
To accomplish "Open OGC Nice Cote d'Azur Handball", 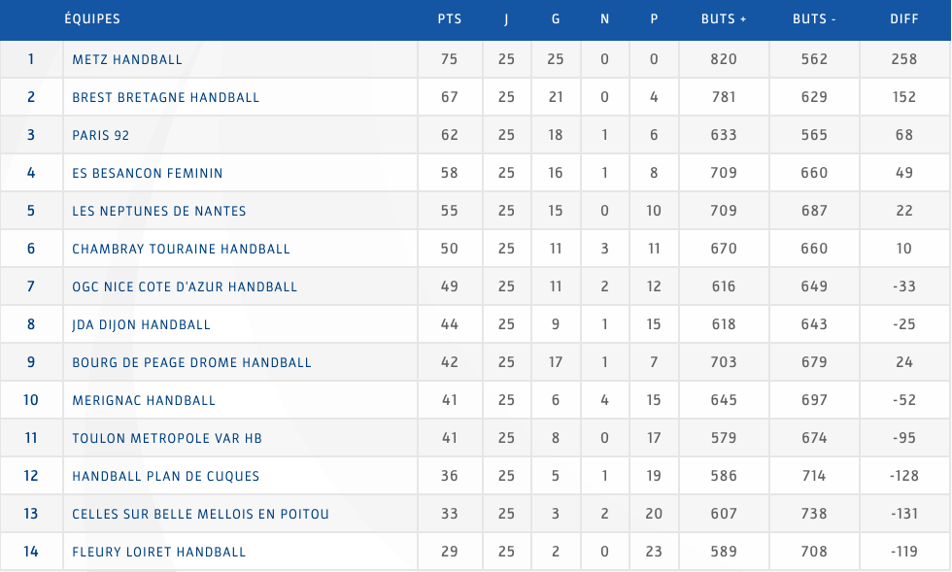I will point(185,286).
